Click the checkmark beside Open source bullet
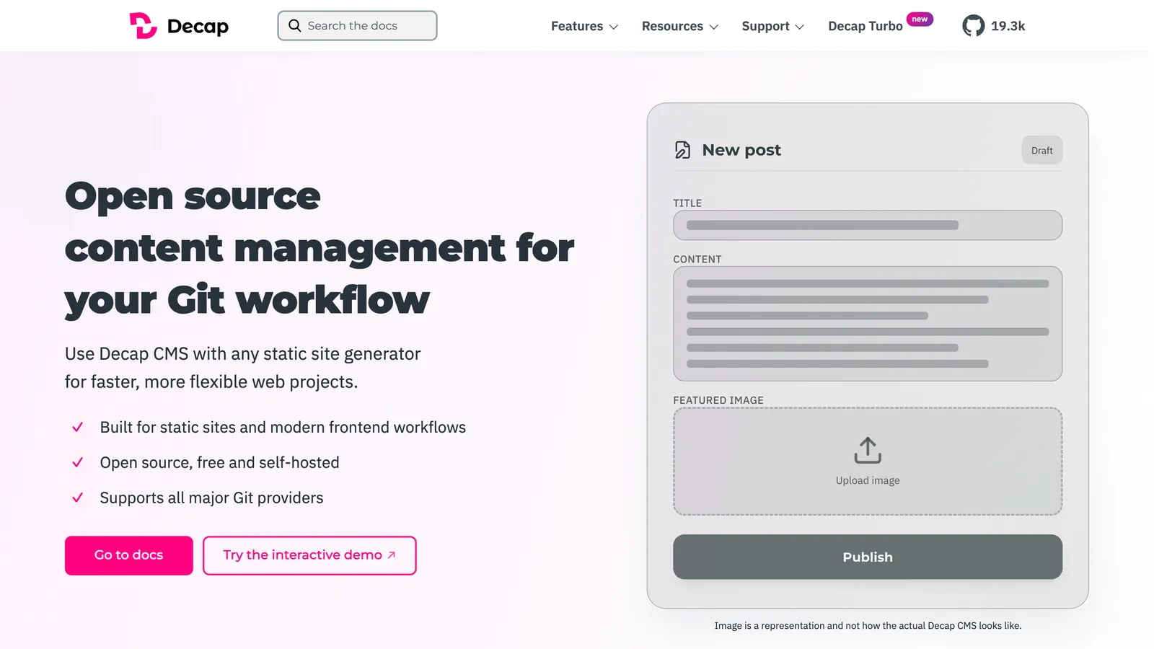The height and width of the screenshot is (649, 1154). pyautogui.click(x=78, y=462)
